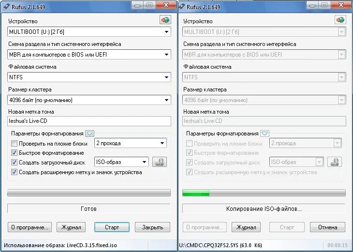This screenshot has height=252, width=353.
Task: Click 'Закрыть' button in left window
Action: [x=152, y=227]
